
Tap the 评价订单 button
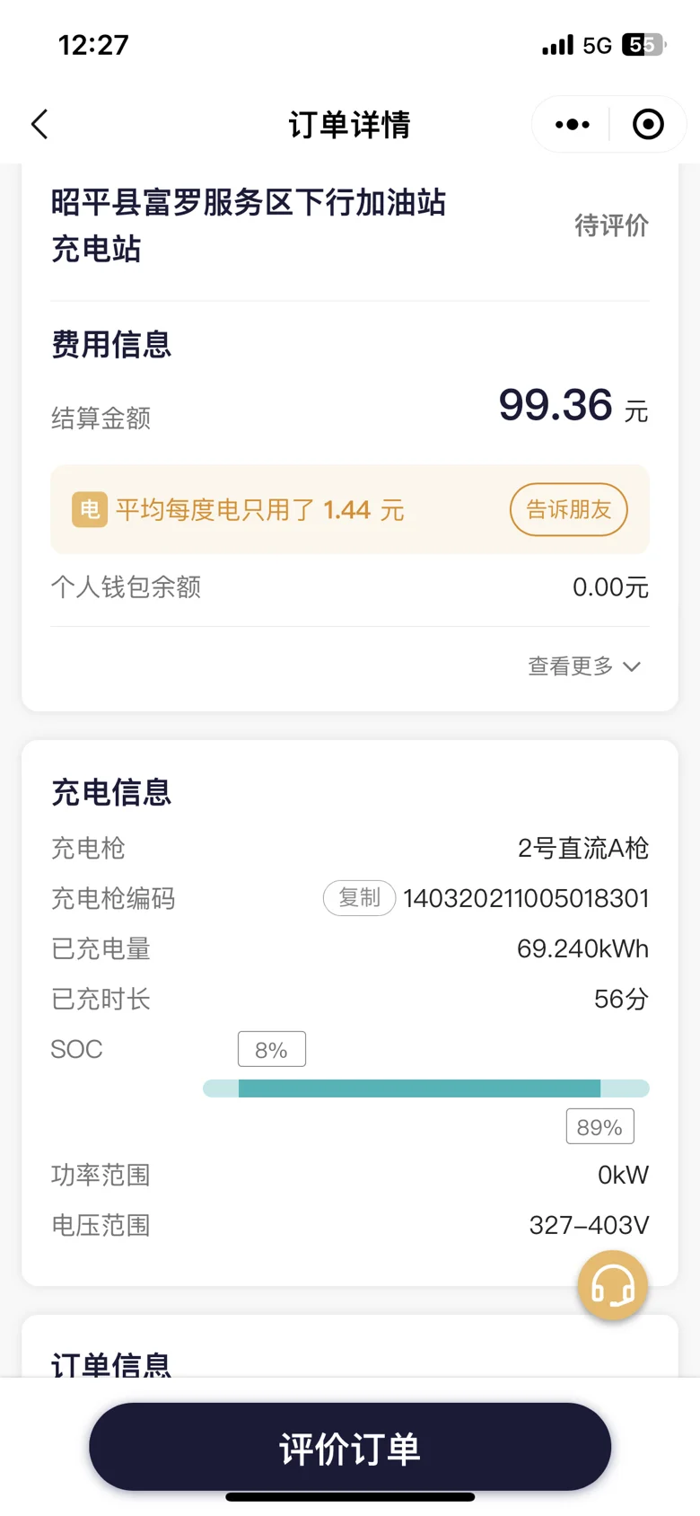(350, 1448)
